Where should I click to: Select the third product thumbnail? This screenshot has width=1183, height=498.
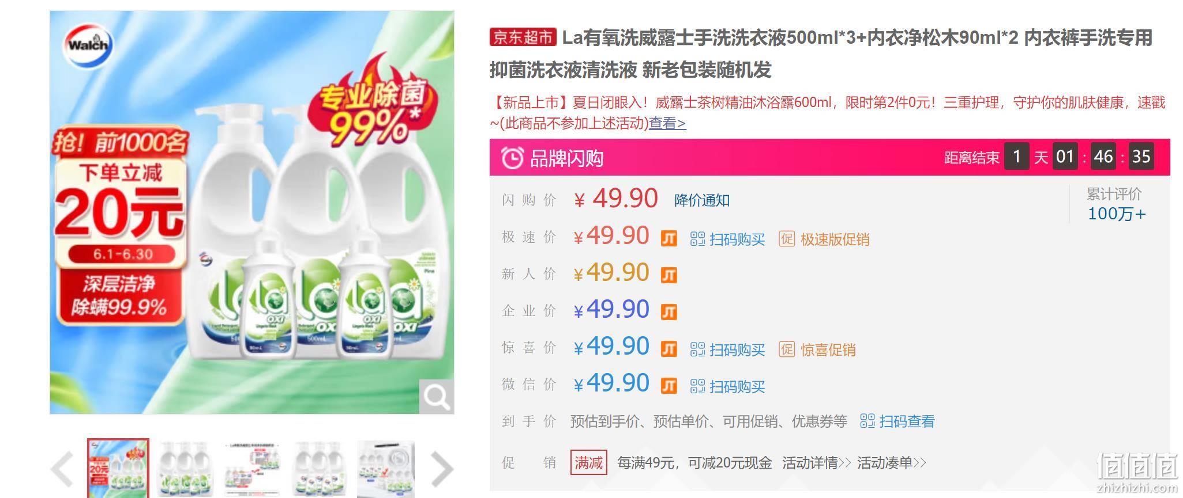click(252, 469)
